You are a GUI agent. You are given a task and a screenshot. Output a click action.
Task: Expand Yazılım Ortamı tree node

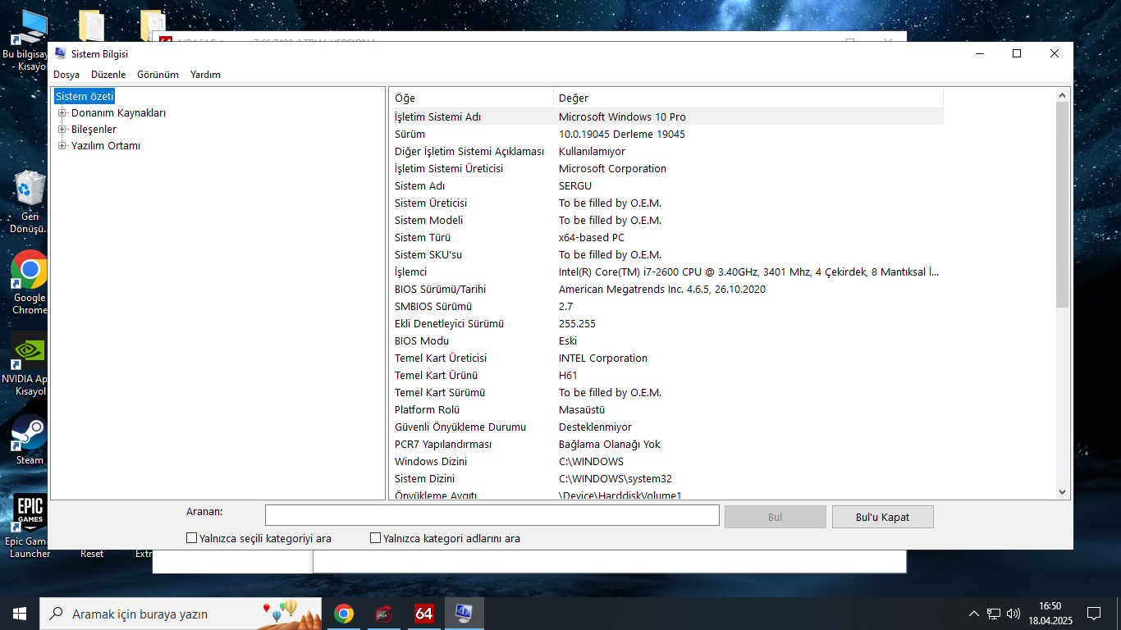[x=62, y=146]
